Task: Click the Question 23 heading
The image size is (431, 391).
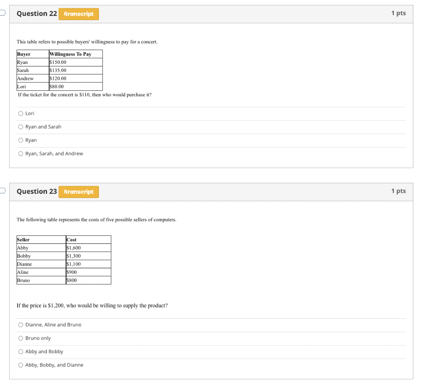Action: pos(37,192)
